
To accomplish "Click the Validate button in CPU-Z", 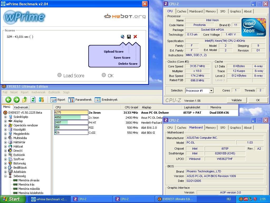I will tap(237, 100).
